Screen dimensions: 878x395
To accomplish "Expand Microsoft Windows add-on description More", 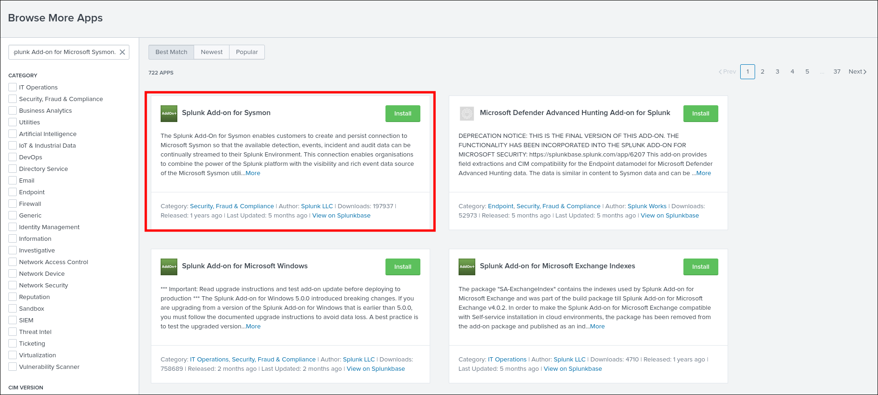I will click(253, 327).
